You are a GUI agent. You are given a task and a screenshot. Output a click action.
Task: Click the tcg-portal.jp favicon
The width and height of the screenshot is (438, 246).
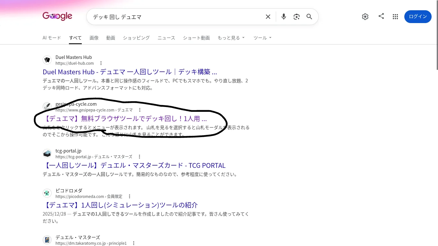coord(47,153)
